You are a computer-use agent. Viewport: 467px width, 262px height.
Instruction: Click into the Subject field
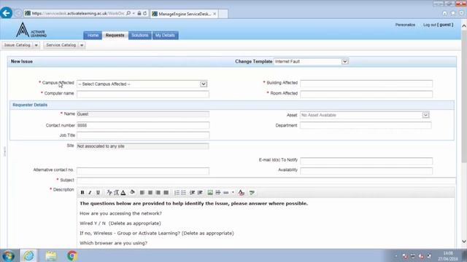click(x=266, y=180)
